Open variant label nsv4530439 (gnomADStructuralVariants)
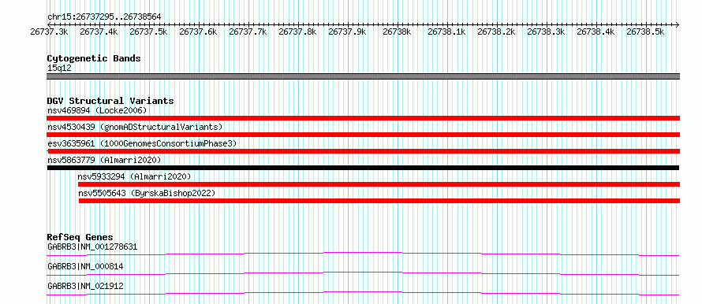Screen dimensions: 702x304 135,127
